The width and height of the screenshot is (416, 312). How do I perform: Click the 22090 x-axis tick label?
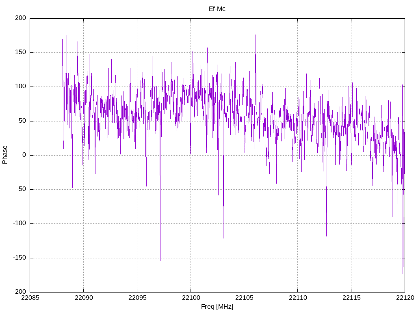click(x=84, y=298)
